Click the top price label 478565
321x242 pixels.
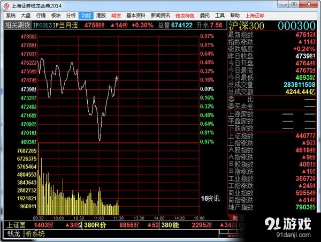28,37
